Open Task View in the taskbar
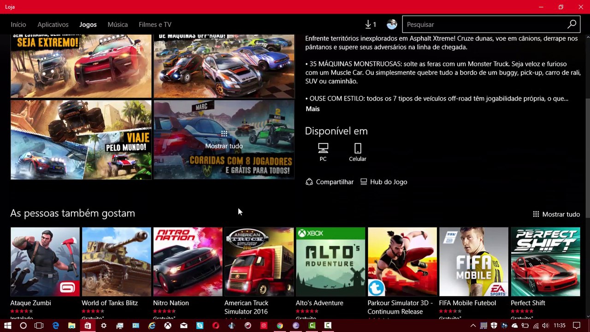The width and height of the screenshot is (590, 332). click(x=39, y=326)
